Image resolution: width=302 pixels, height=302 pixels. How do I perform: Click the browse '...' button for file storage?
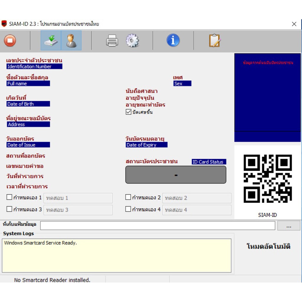[x=289, y=226]
